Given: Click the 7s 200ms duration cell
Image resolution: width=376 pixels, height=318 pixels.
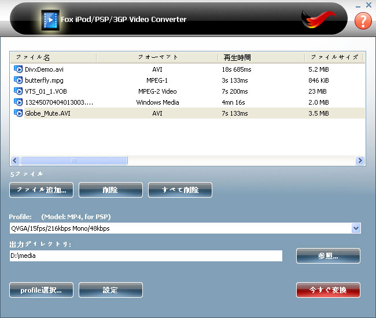Looking at the screenshot, I should [235, 91].
